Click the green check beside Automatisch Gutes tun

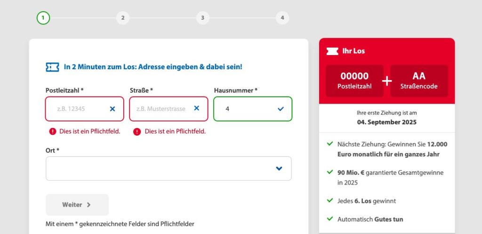pos(330,218)
